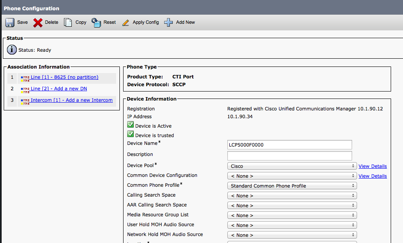The height and width of the screenshot is (243, 403).
Task: Open the Device Pool dropdown
Action: (x=292, y=166)
